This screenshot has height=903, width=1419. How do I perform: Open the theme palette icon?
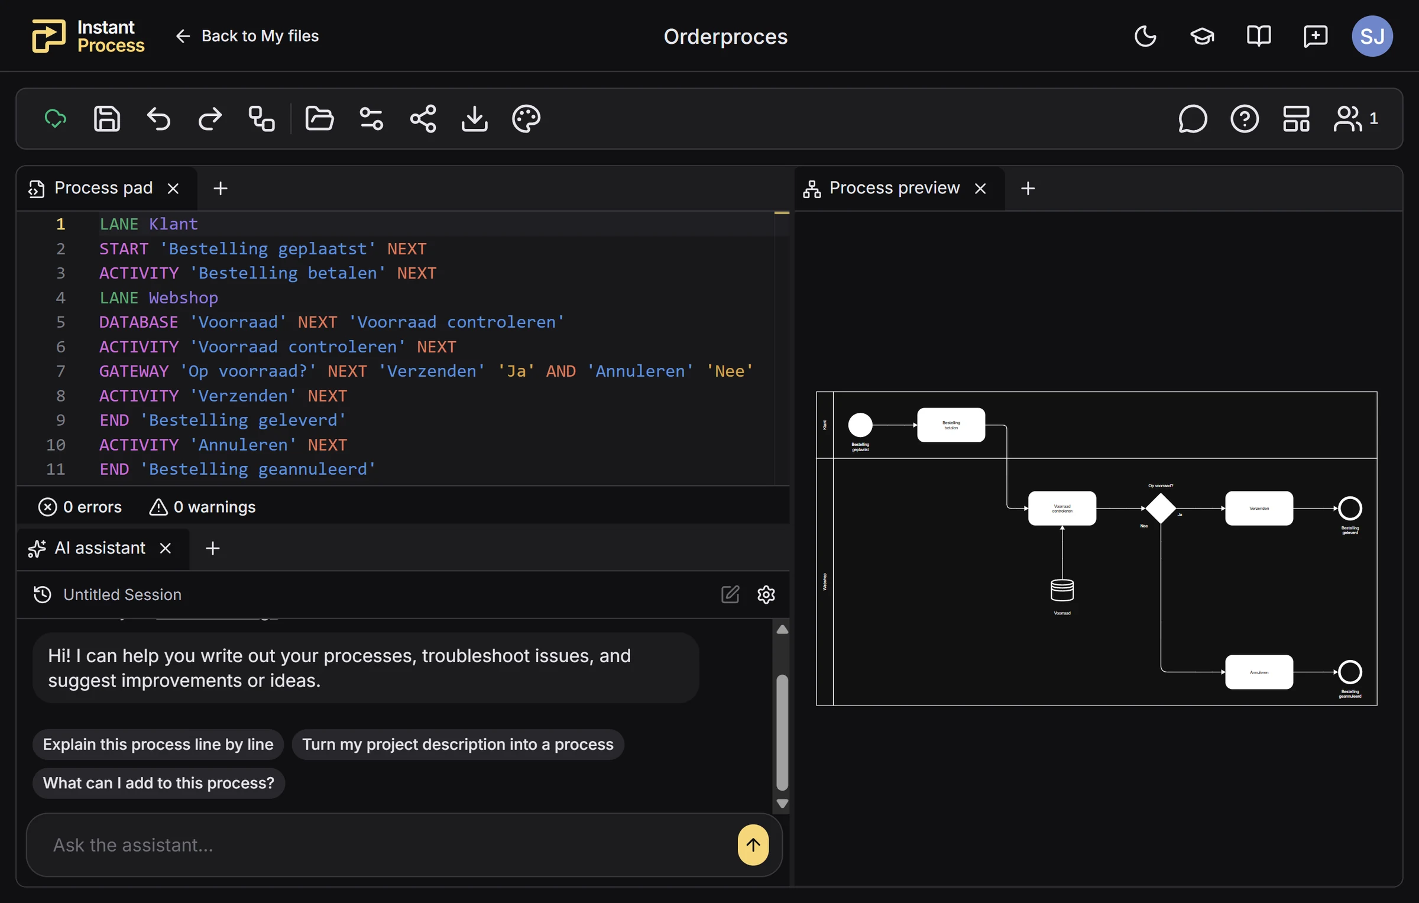coord(526,119)
